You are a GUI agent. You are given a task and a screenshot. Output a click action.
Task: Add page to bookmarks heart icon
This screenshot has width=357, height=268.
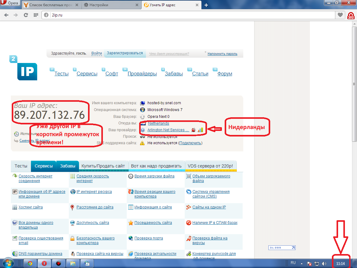coord(340,15)
